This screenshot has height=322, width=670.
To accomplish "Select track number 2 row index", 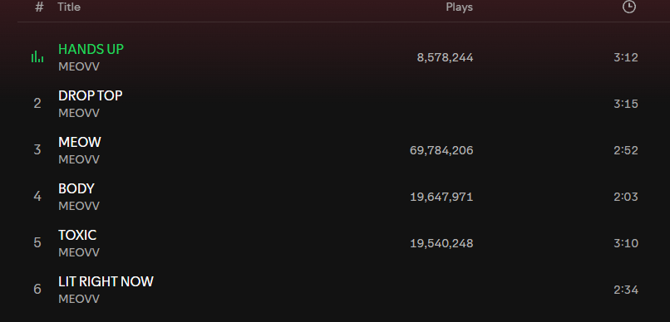I will click(x=37, y=104).
